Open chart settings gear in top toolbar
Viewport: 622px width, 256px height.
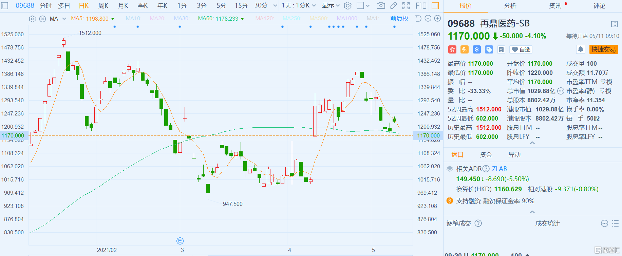pos(347,5)
